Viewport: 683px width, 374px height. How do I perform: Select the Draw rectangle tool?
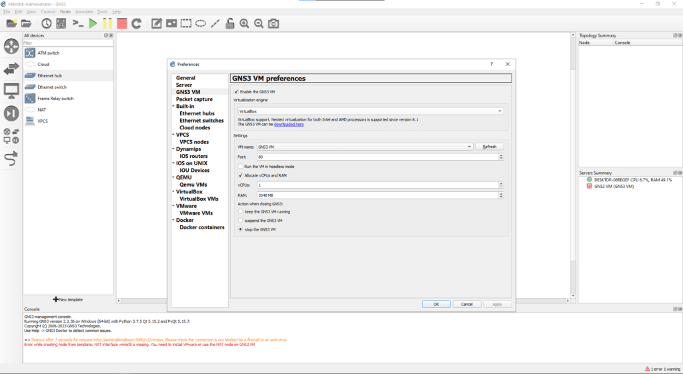pyautogui.click(x=186, y=23)
